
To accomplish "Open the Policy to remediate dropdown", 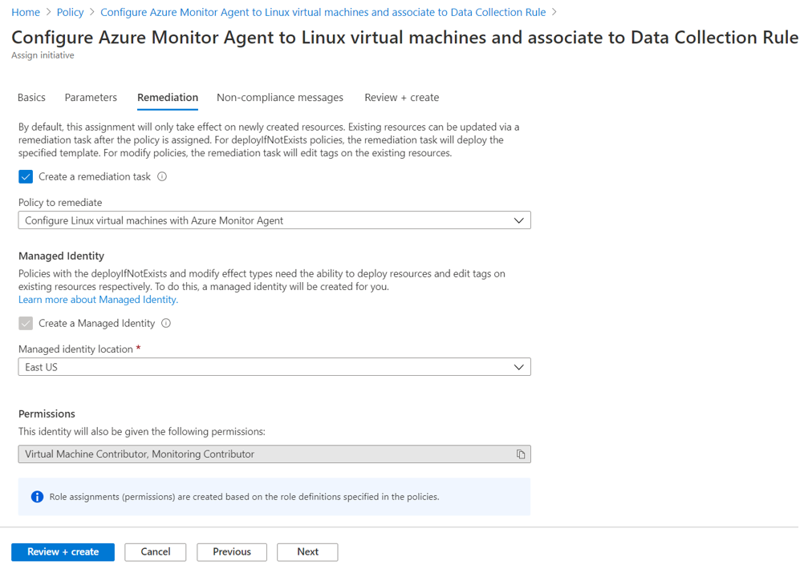I will click(x=274, y=220).
